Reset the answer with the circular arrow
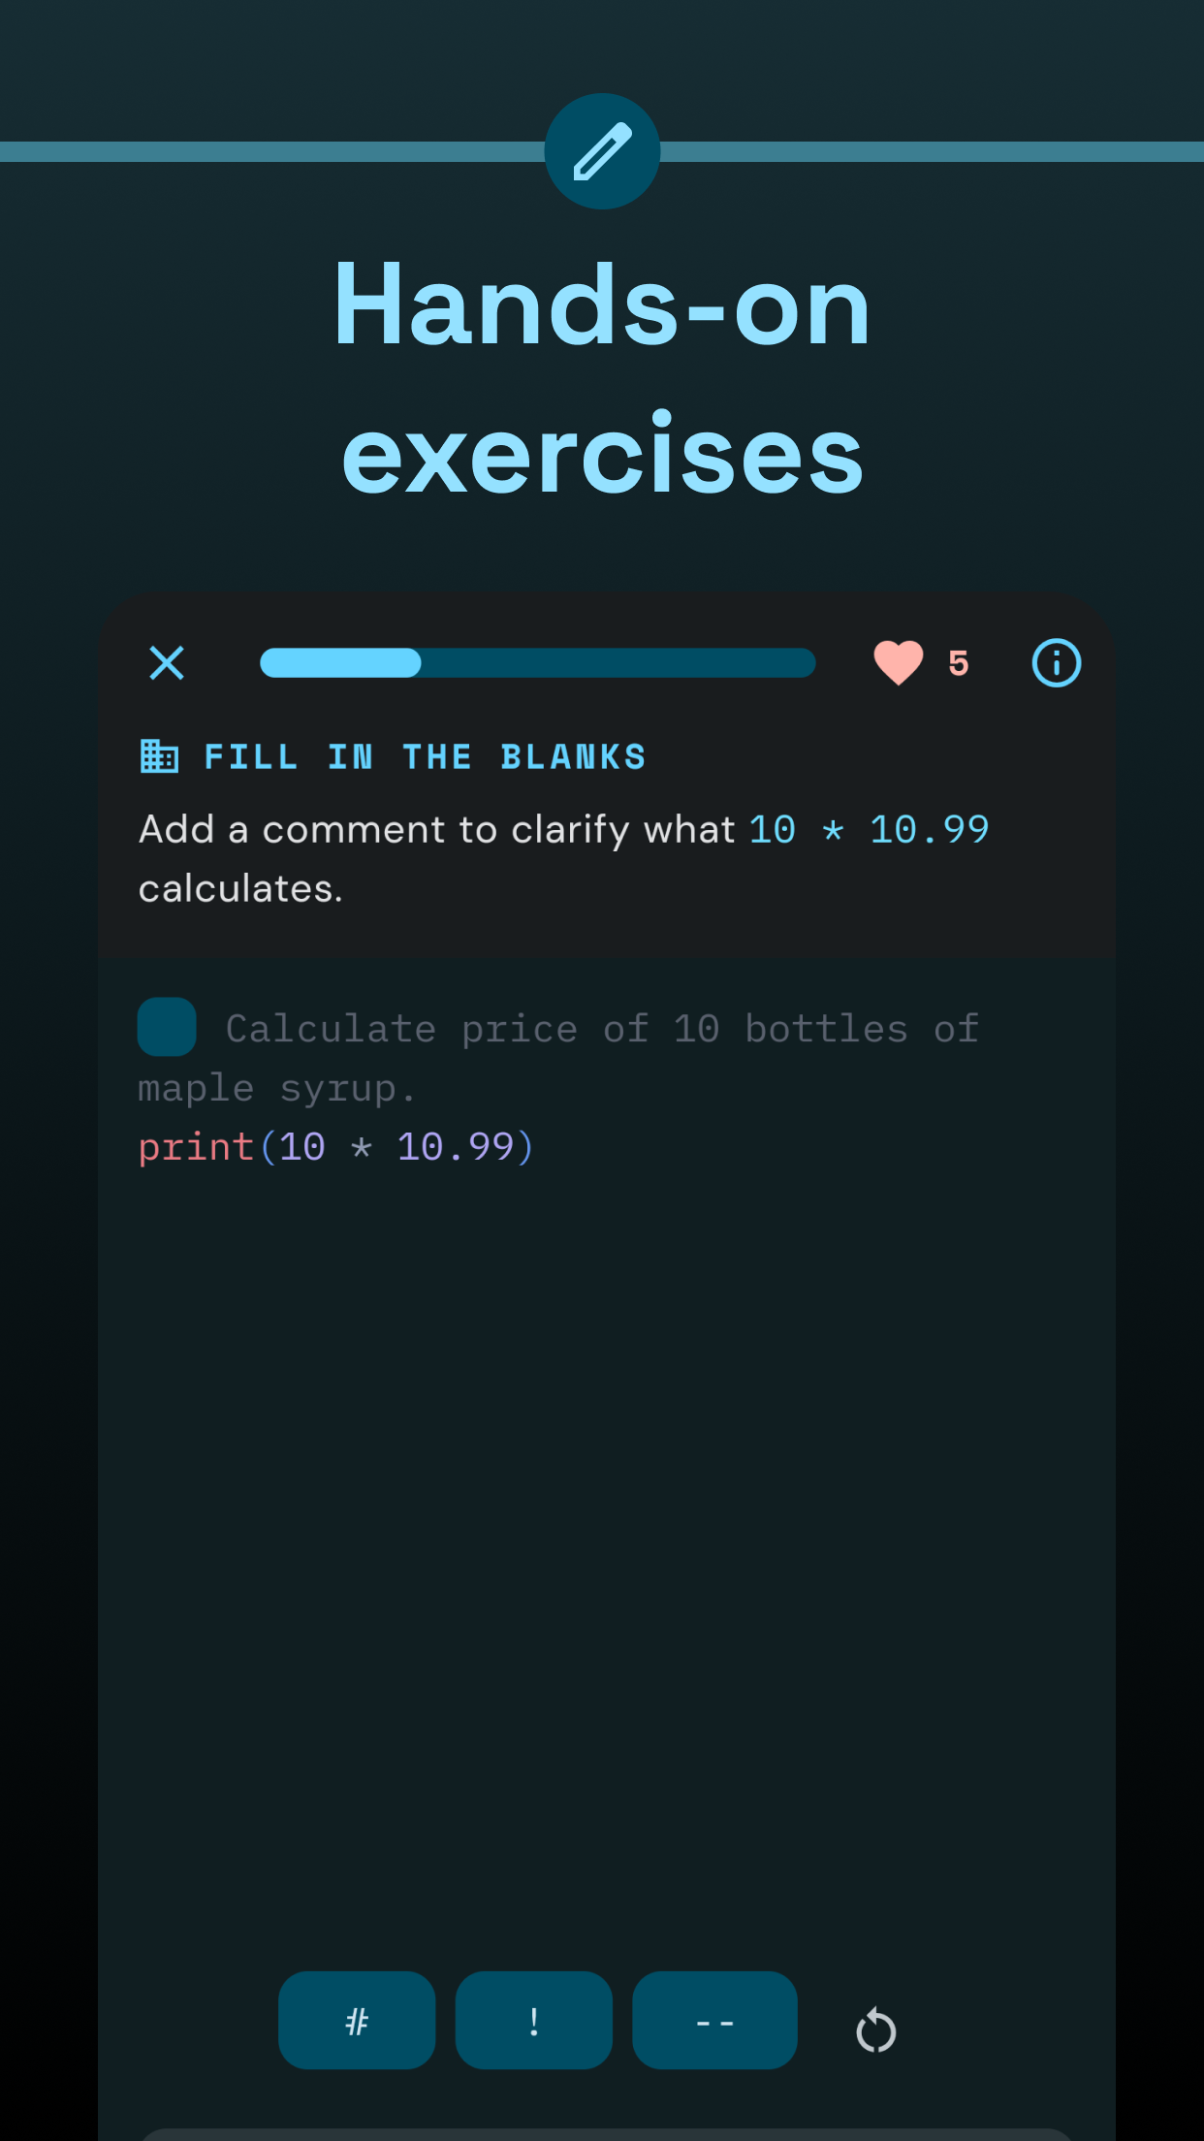The image size is (1204, 2141). pos(875,2029)
